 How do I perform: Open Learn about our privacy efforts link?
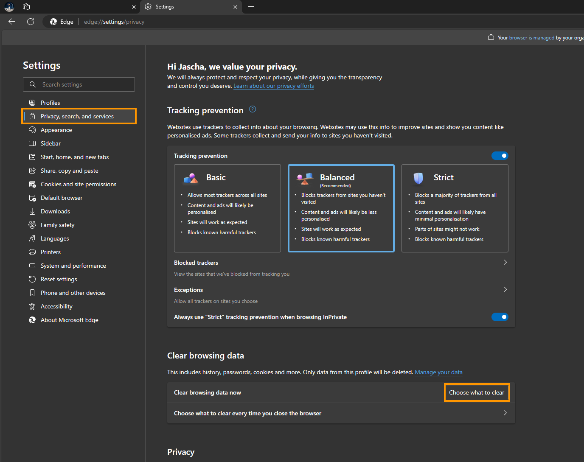274,86
